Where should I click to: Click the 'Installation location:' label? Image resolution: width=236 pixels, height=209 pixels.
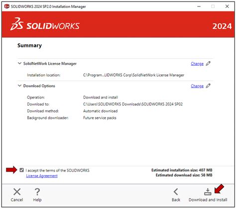pos(44,75)
